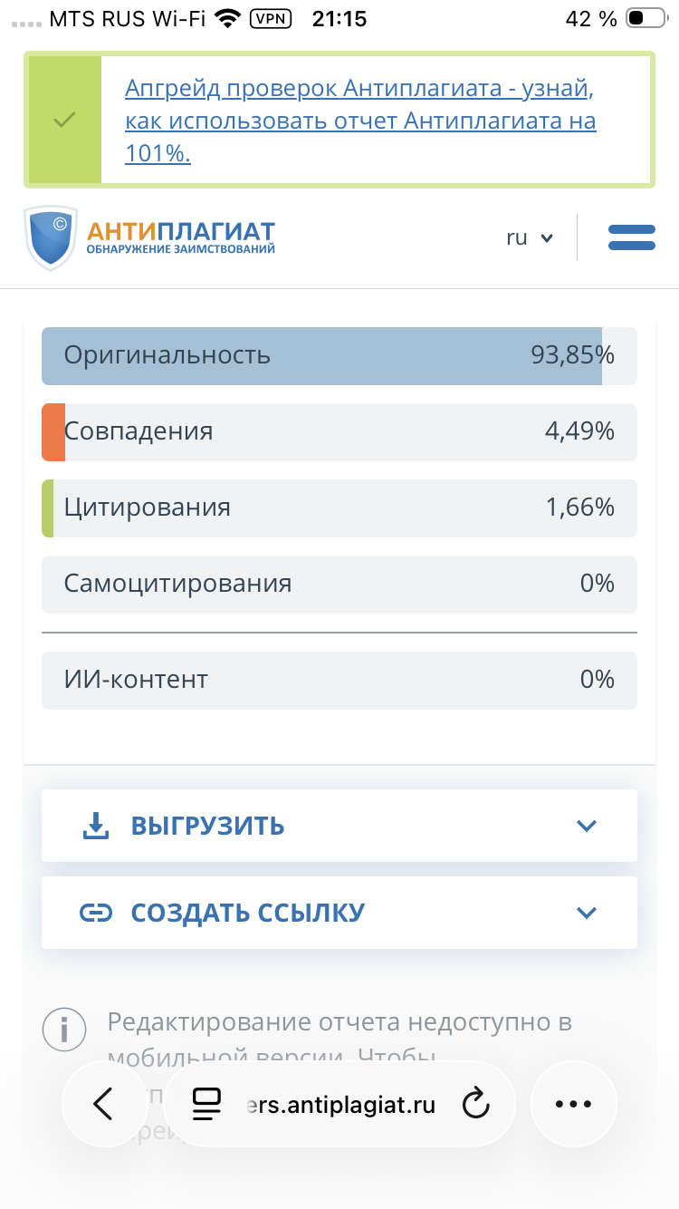The image size is (679, 1209).
Task: Select the ИИ-контент 0% row
Action: click(x=339, y=680)
